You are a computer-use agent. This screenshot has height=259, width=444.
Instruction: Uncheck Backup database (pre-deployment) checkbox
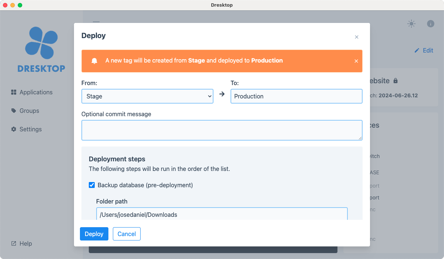pyautogui.click(x=92, y=185)
